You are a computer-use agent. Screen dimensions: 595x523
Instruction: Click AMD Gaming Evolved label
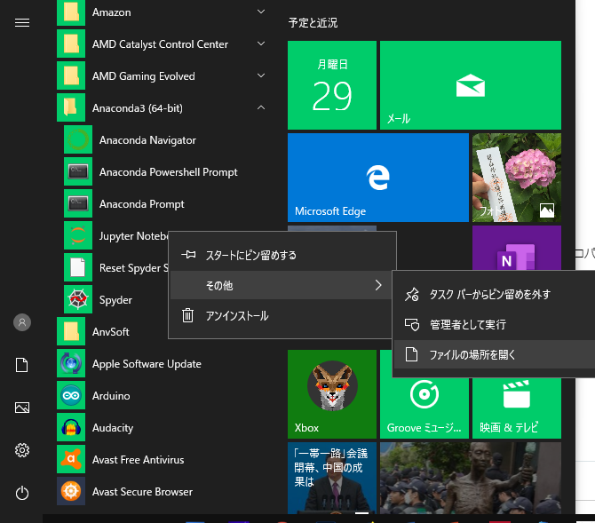(x=144, y=75)
